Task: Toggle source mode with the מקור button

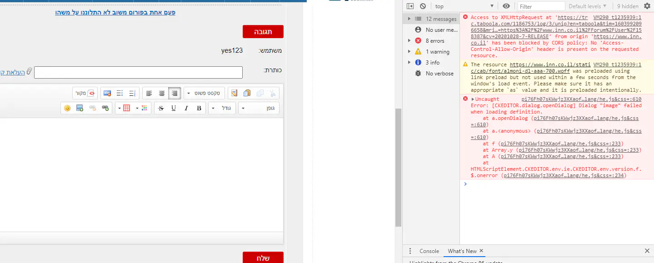Action: point(85,93)
